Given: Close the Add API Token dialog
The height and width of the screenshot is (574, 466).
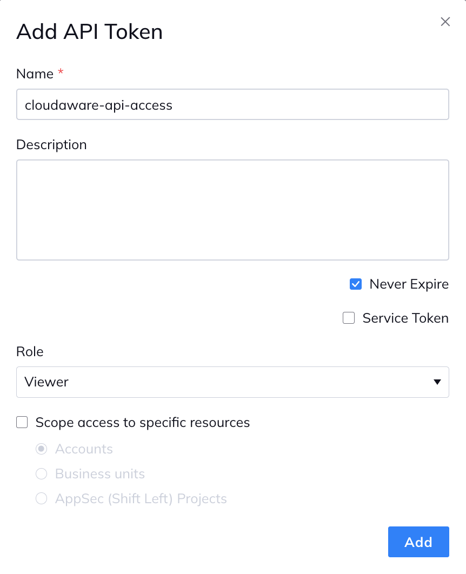Looking at the screenshot, I should coord(445,22).
